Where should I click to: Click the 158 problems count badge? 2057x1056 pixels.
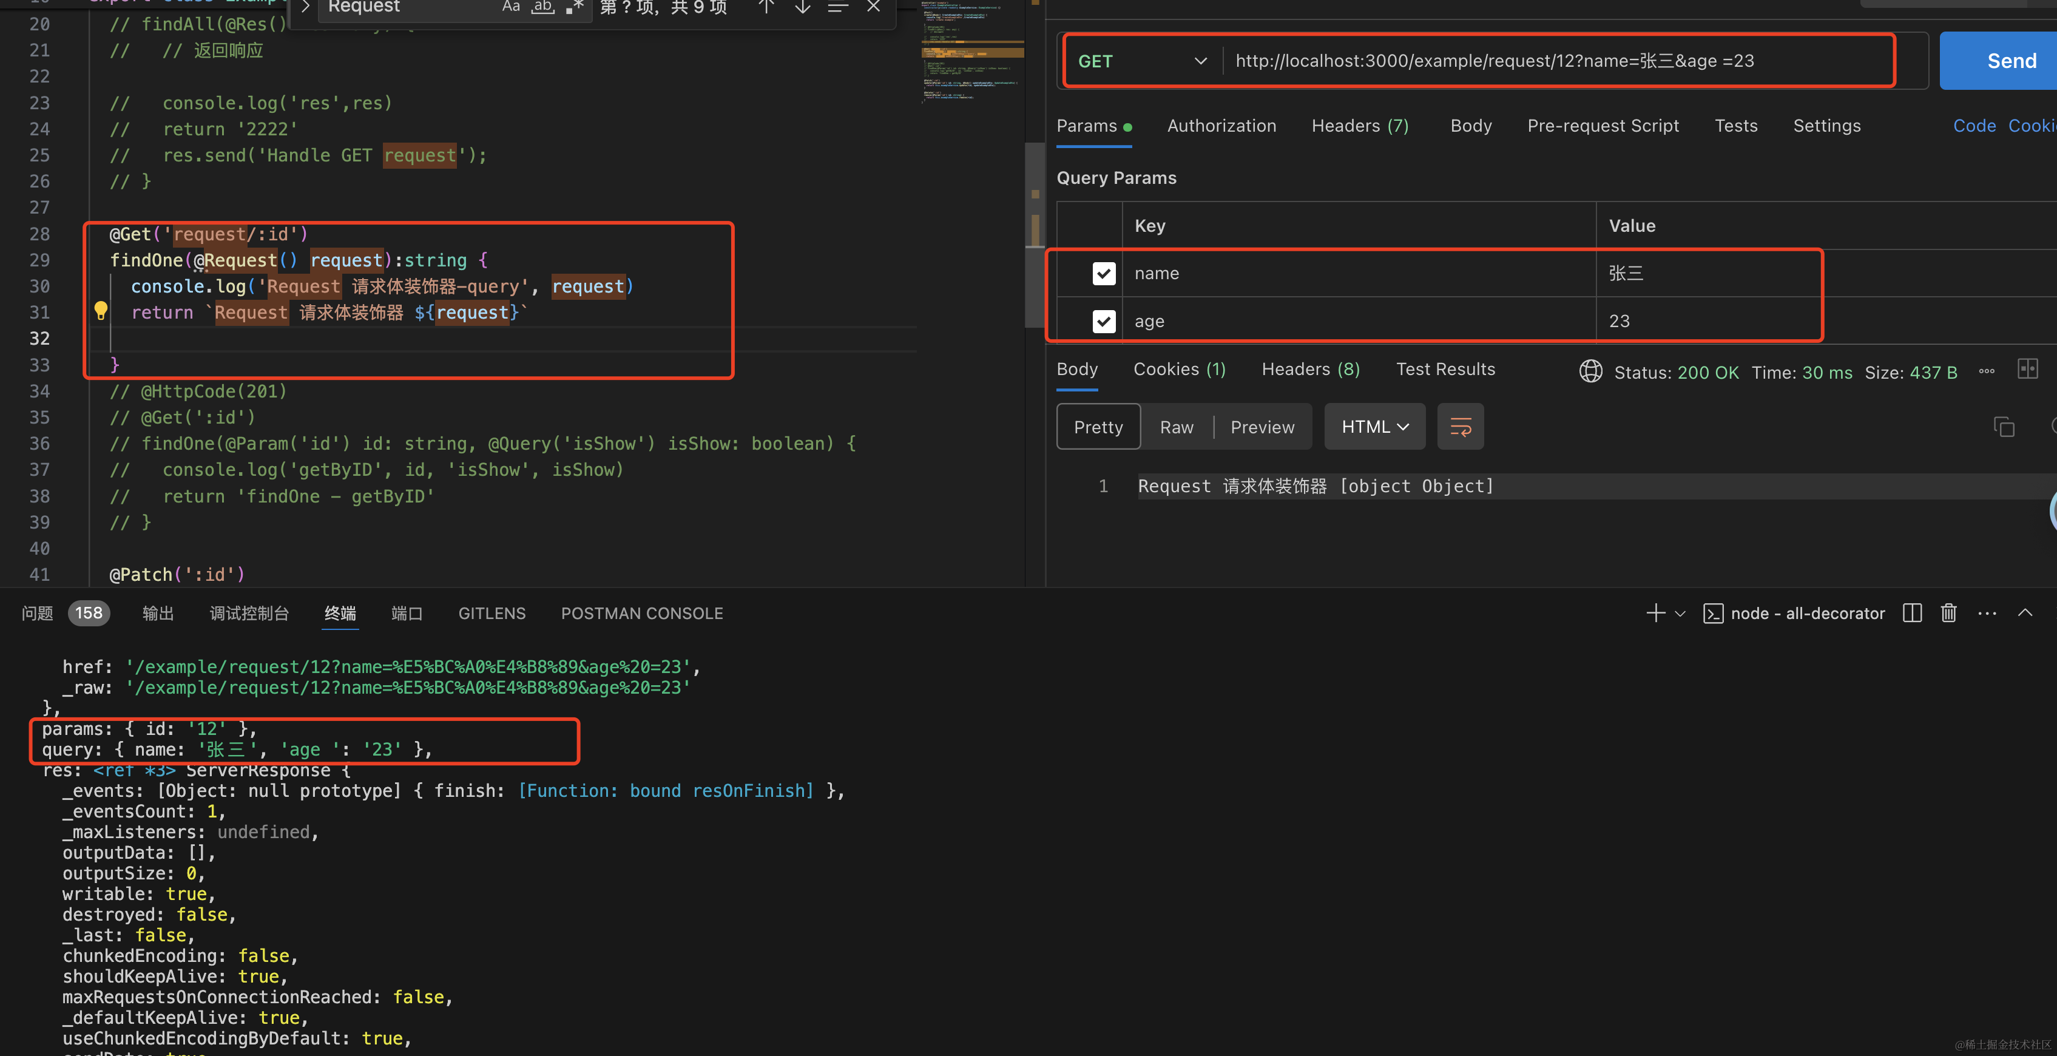coord(89,614)
